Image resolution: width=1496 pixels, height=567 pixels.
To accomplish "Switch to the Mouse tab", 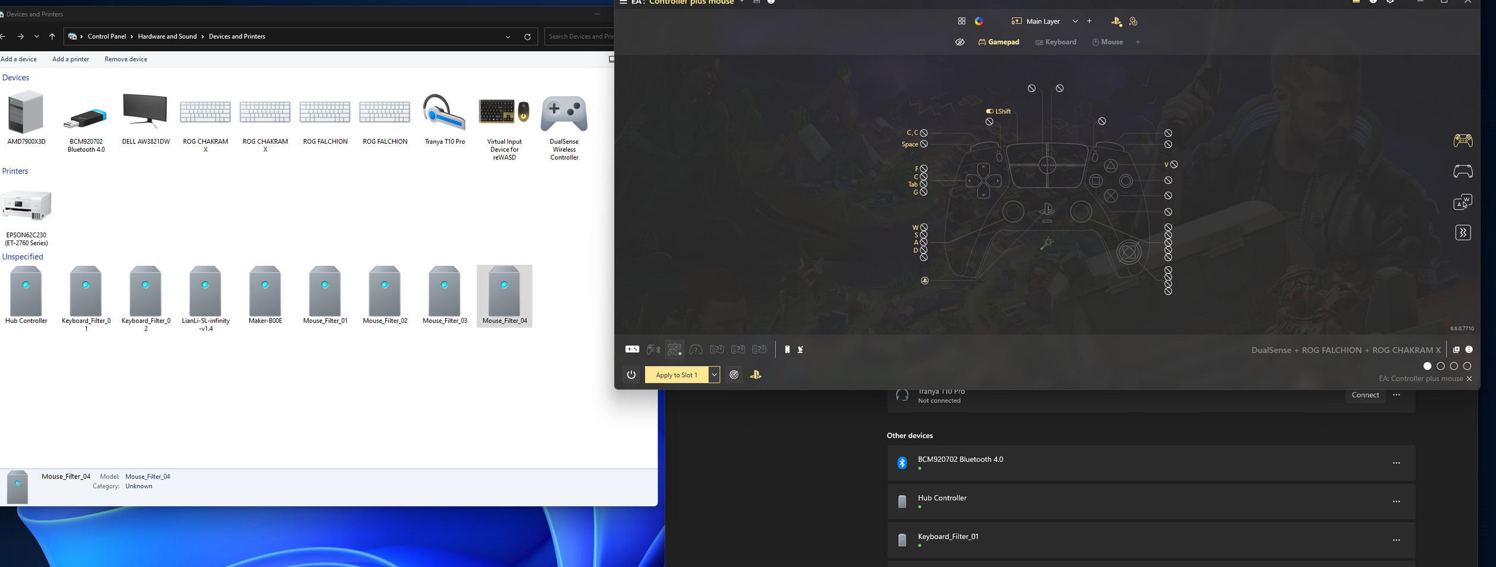I will [x=1108, y=42].
